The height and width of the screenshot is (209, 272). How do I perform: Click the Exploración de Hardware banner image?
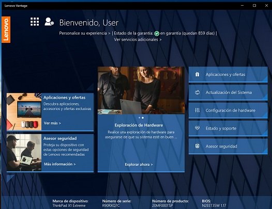[x=141, y=90]
